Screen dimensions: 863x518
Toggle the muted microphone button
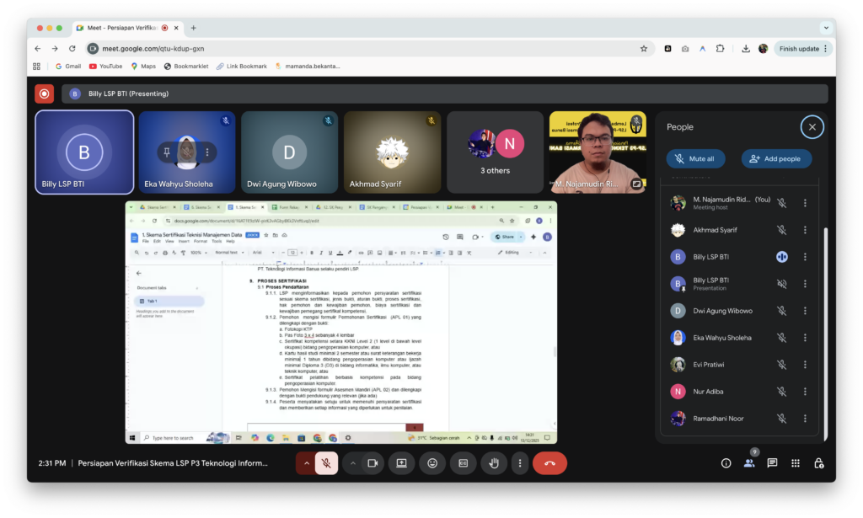(326, 462)
